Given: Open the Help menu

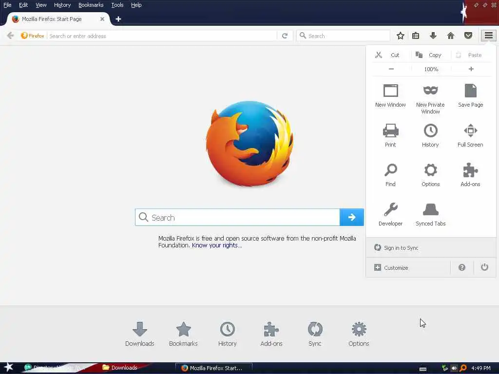Looking at the screenshot, I should pyautogui.click(x=136, y=5).
